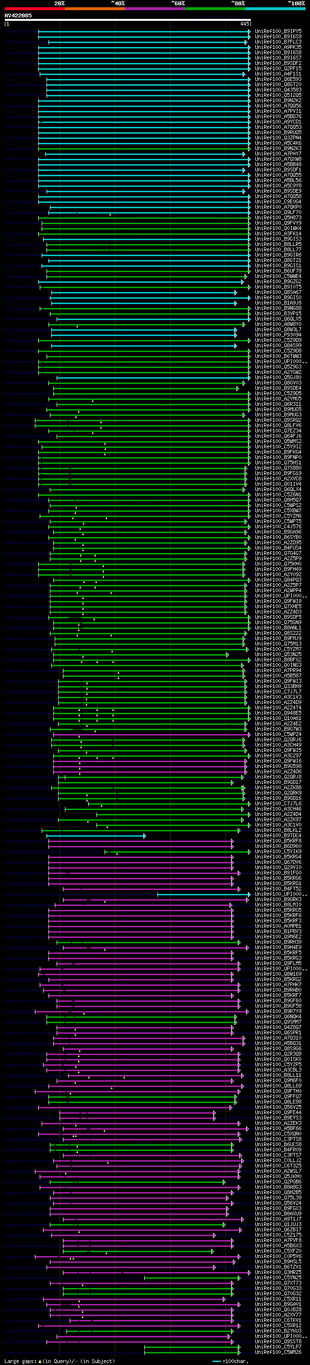Select the UniRef100_Q6NQK4 hit name
Screen dimensions: 310x1365
coord(278,1016)
